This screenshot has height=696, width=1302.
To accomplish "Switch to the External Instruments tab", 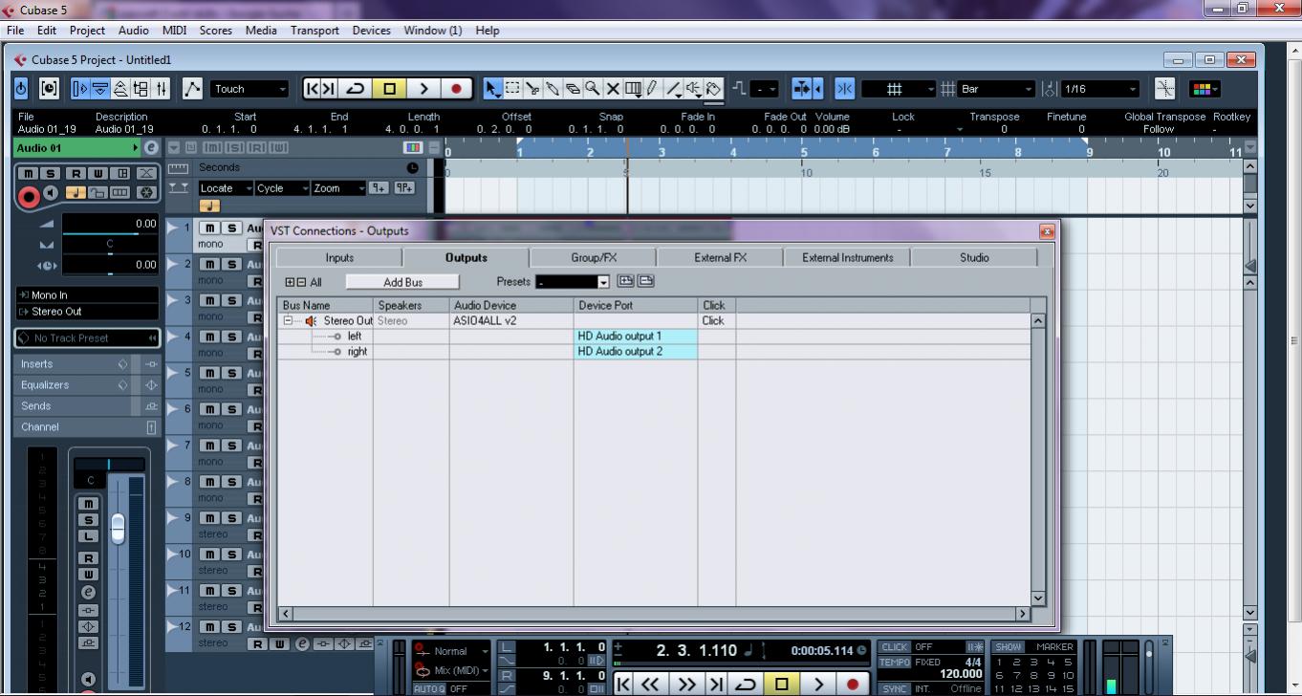I will click(x=847, y=257).
